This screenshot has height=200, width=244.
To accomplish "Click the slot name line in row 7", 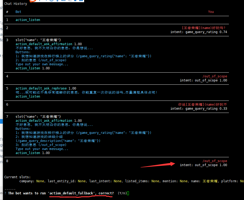I will point(38,117).
